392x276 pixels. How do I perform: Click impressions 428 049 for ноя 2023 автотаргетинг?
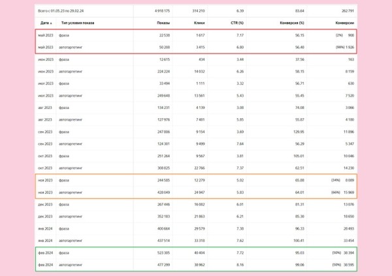click(x=163, y=192)
